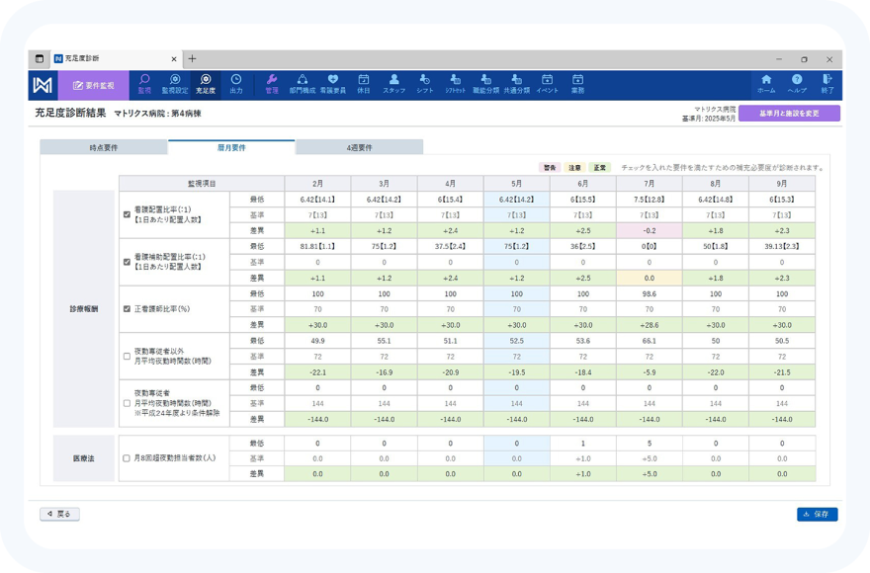Click the 7月 column header
This screenshot has height=573, width=870.
650,184
